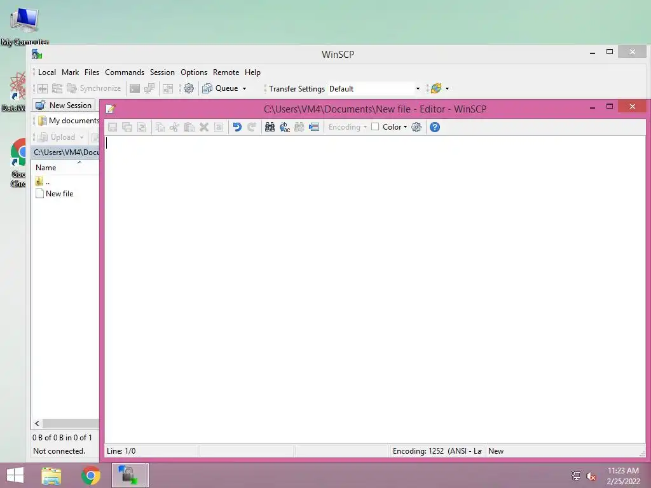The width and height of the screenshot is (651, 488).
Task: Click the Open Terminal console icon
Action: pos(135,88)
